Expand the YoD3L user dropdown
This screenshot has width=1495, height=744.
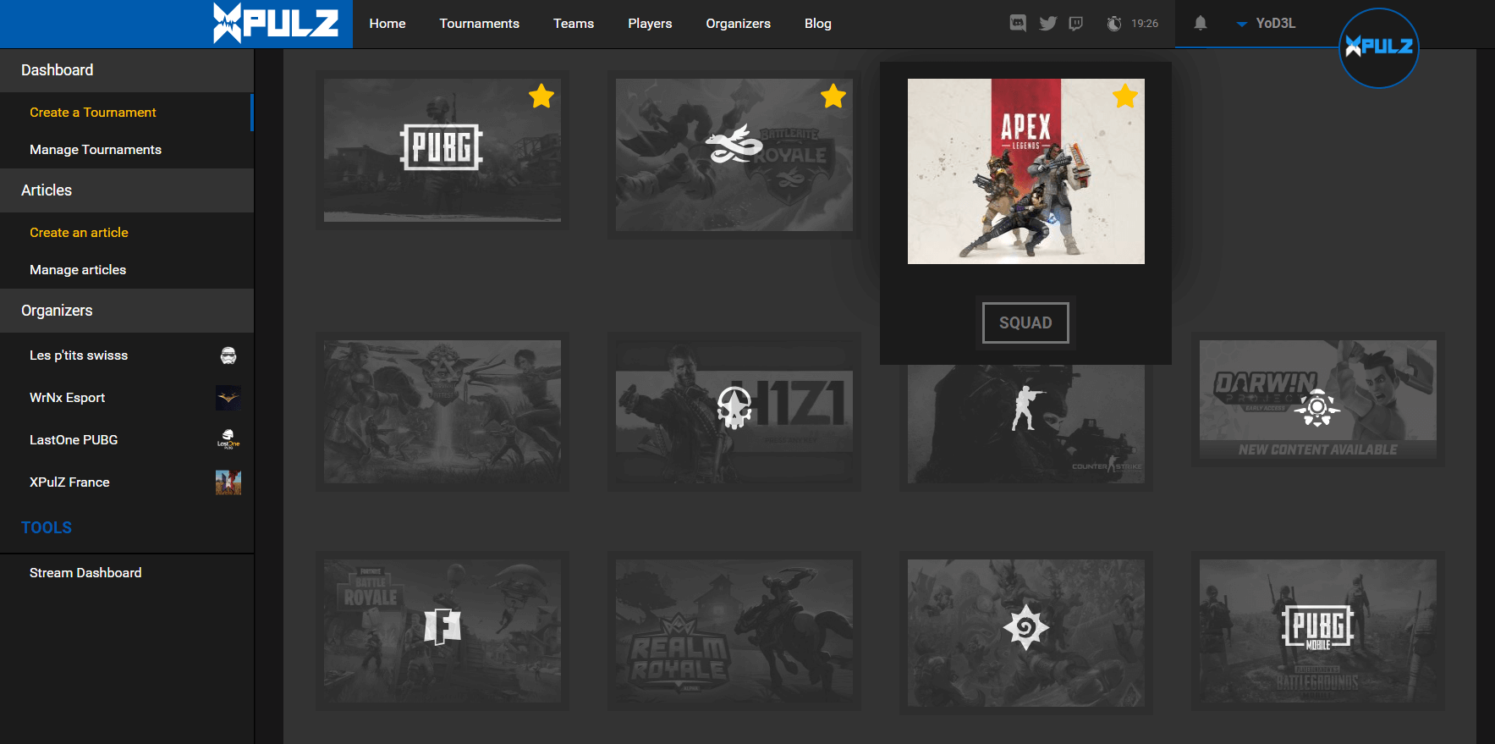[1266, 24]
